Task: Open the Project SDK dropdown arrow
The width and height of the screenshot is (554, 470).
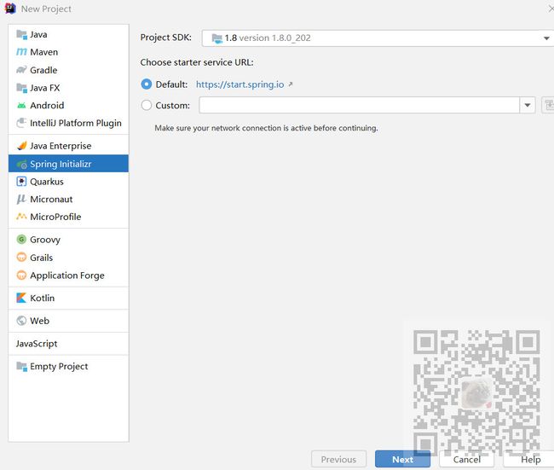Action: (546, 38)
